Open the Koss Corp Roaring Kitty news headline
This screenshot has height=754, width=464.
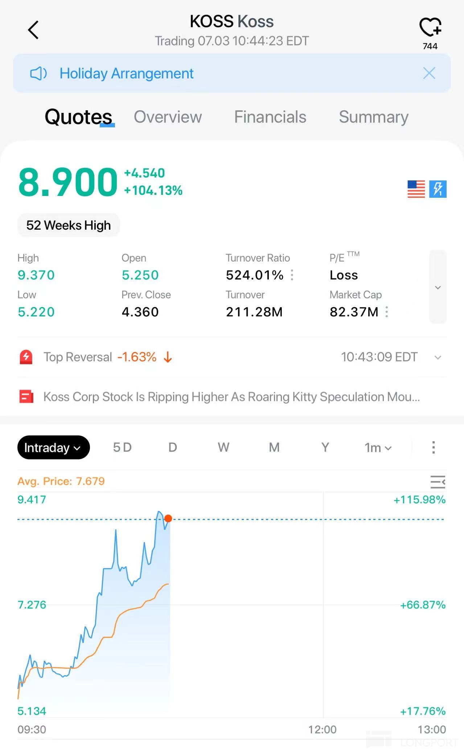[x=231, y=397]
